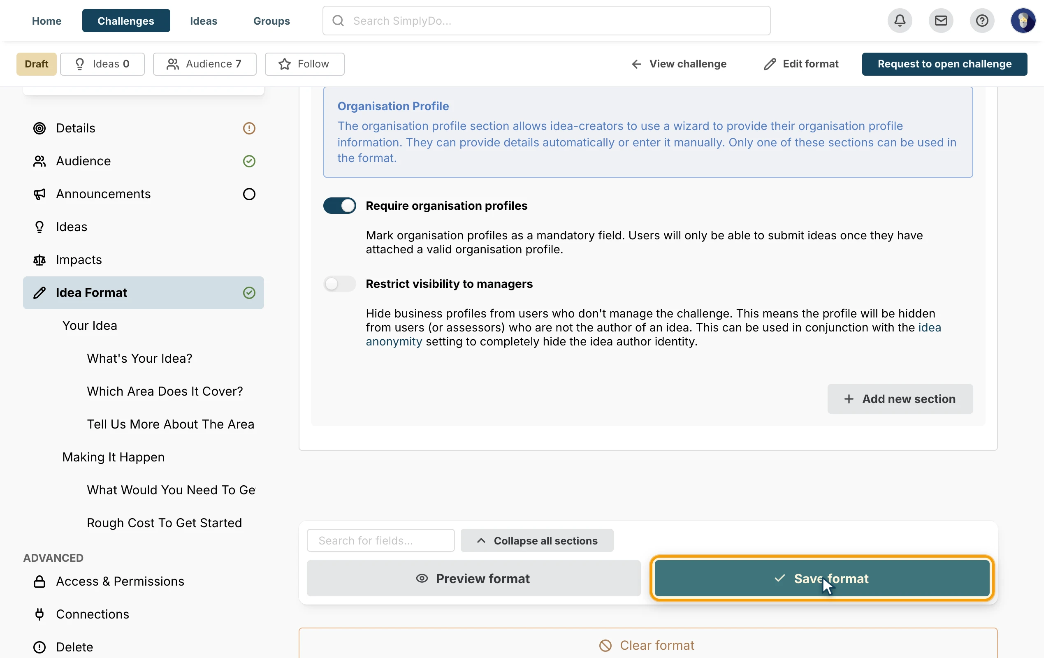This screenshot has width=1053, height=658.
Task: Go back via View challenge
Action: click(x=678, y=64)
